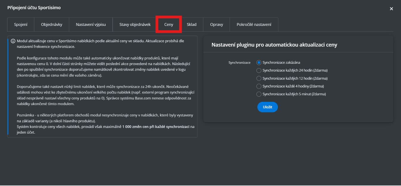Click the info icon beside module description
This screenshot has height=186, width=401.
pos(13,41)
